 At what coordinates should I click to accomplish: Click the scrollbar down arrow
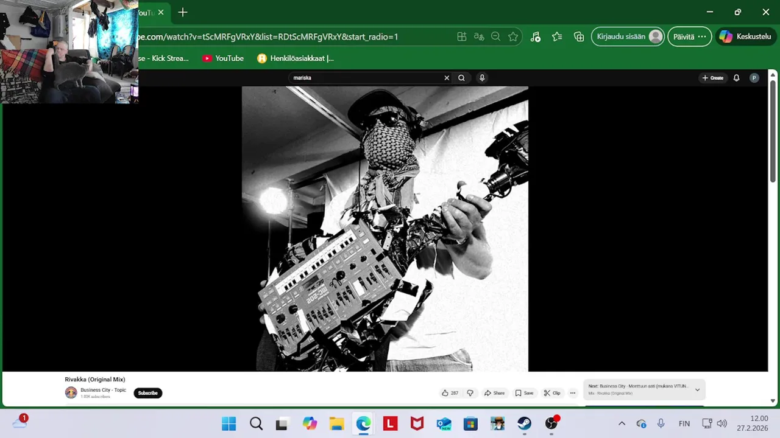773,401
